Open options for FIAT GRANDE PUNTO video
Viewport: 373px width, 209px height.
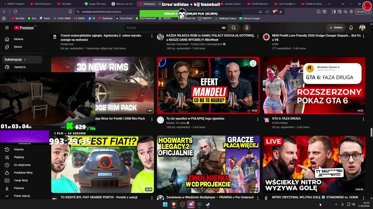152,198
